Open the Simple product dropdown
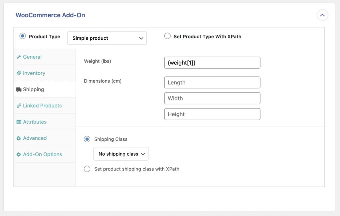 tap(107, 38)
